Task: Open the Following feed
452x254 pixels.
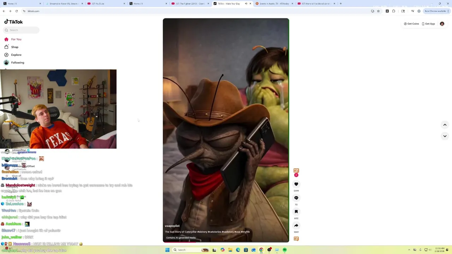Action: tap(14, 62)
